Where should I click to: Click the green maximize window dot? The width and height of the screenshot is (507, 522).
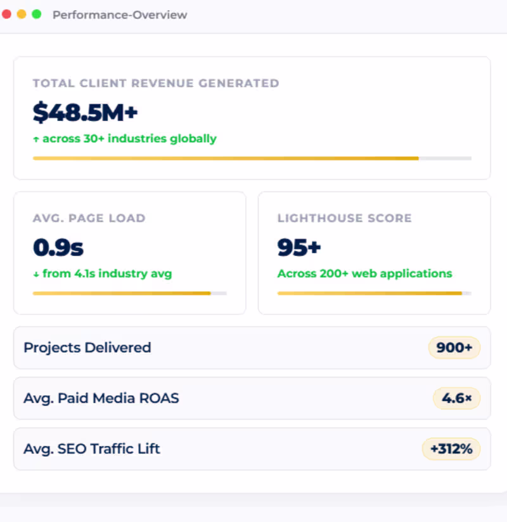(37, 15)
